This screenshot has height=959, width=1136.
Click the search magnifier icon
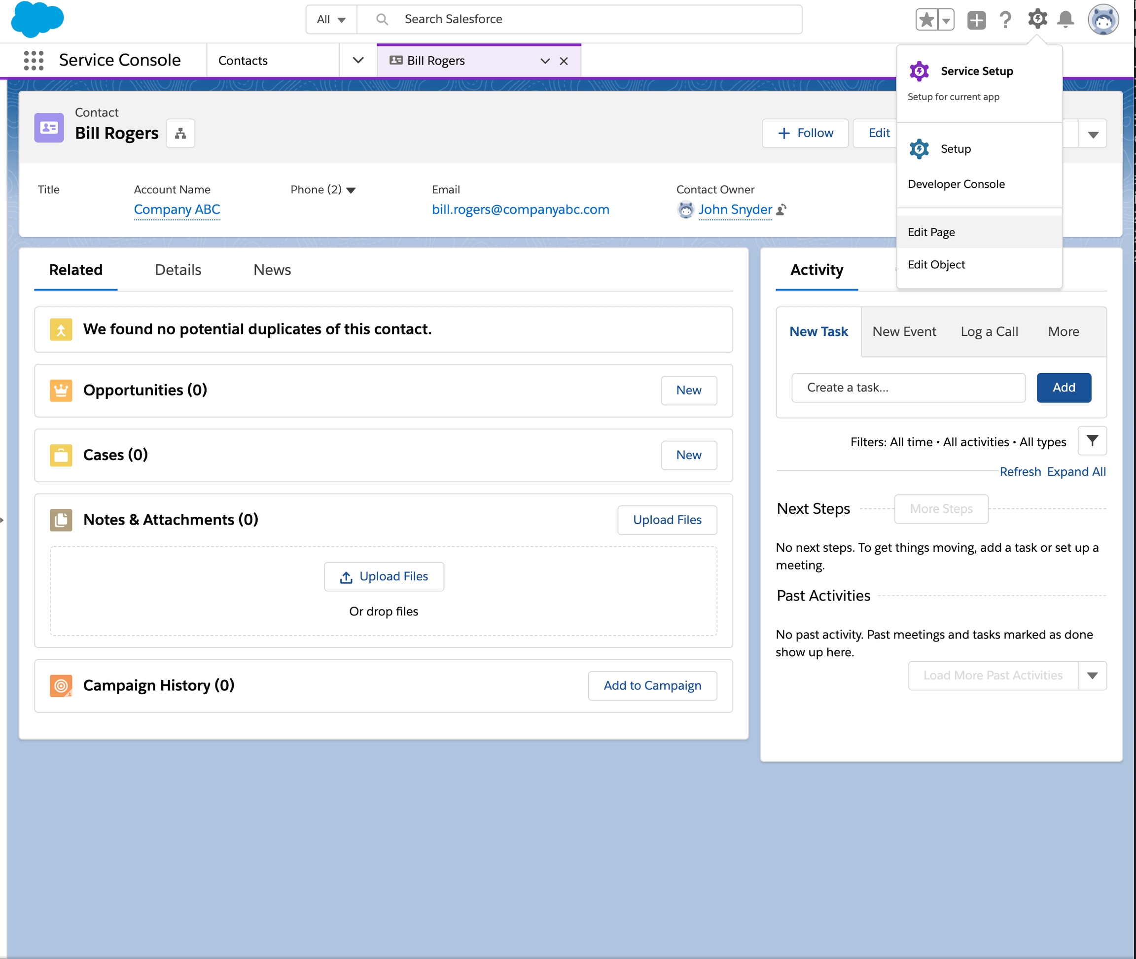click(382, 20)
